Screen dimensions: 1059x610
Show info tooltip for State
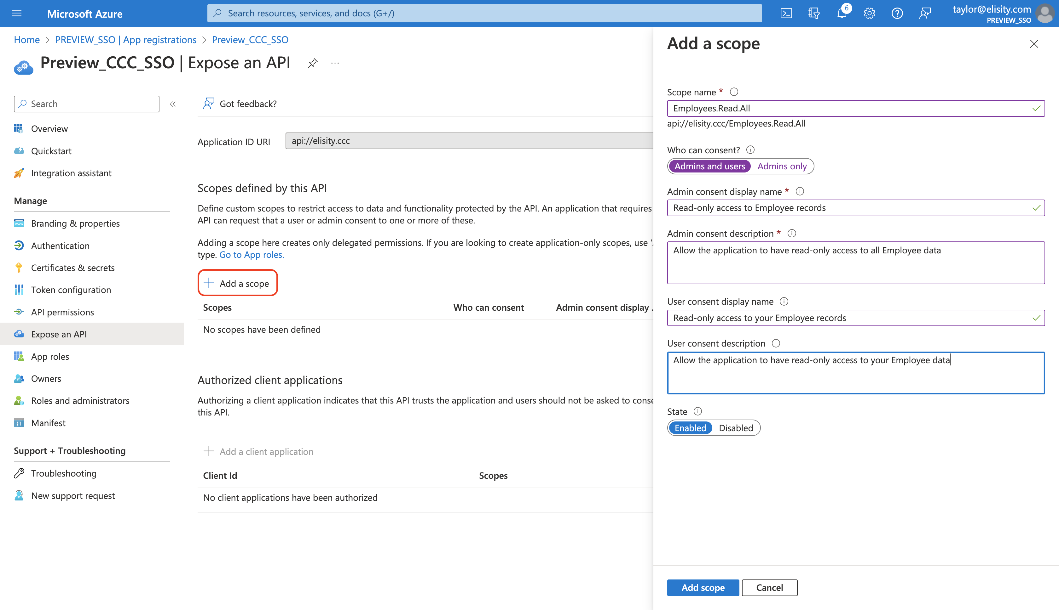[x=697, y=411]
